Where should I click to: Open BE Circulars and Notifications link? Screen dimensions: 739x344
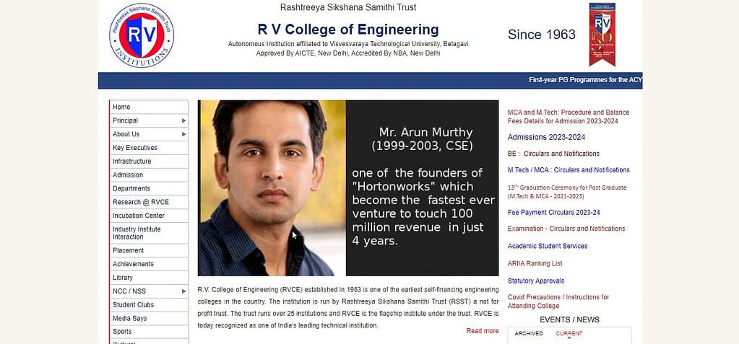click(553, 154)
